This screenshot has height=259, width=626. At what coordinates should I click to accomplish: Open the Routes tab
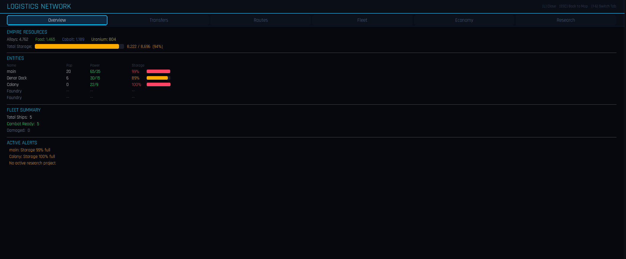(261, 20)
